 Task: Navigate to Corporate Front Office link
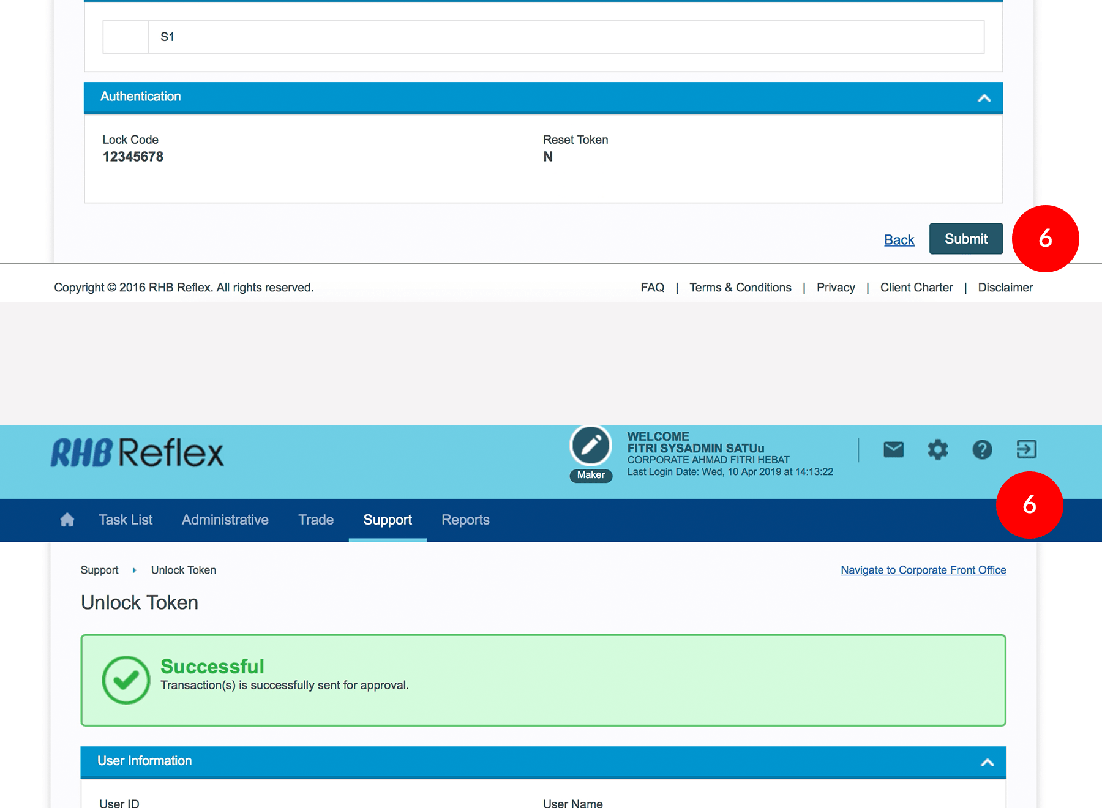coord(923,570)
